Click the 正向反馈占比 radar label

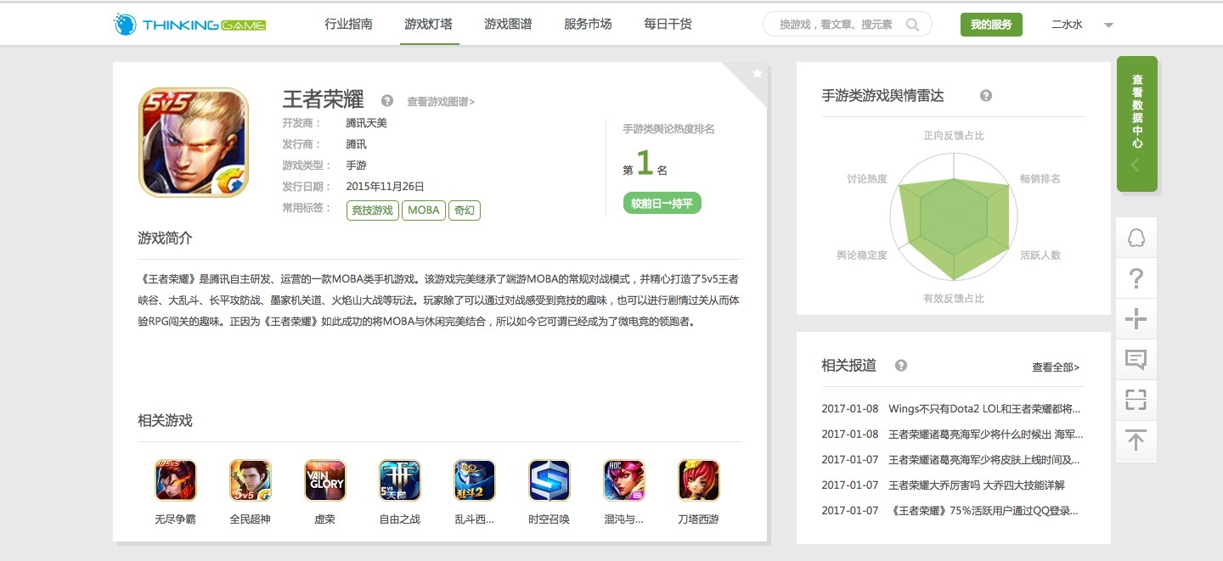(x=954, y=136)
